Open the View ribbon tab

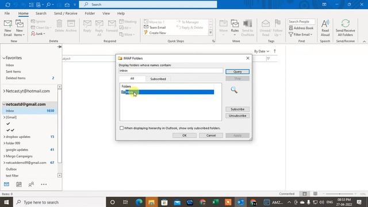pyautogui.click(x=106, y=13)
